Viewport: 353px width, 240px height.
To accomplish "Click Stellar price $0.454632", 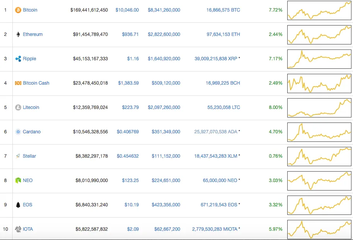I will click(x=128, y=156).
